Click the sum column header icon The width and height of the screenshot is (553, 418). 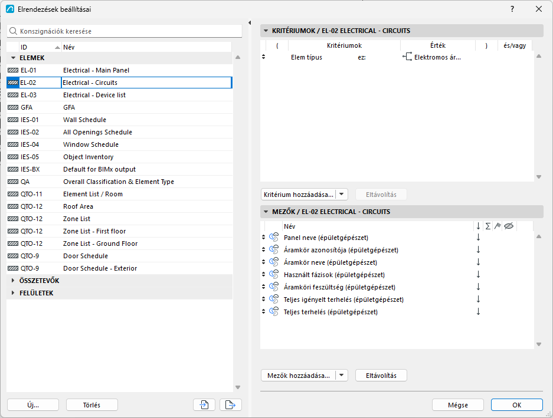[487, 226]
